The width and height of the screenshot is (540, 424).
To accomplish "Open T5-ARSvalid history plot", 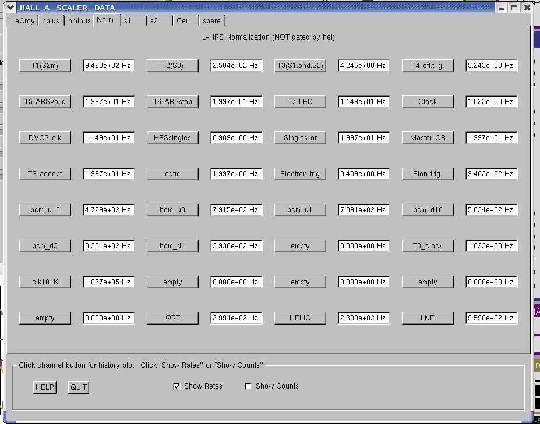I will click(x=45, y=102).
